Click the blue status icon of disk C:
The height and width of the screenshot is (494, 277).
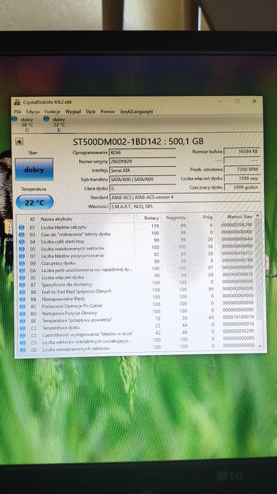tap(14, 119)
